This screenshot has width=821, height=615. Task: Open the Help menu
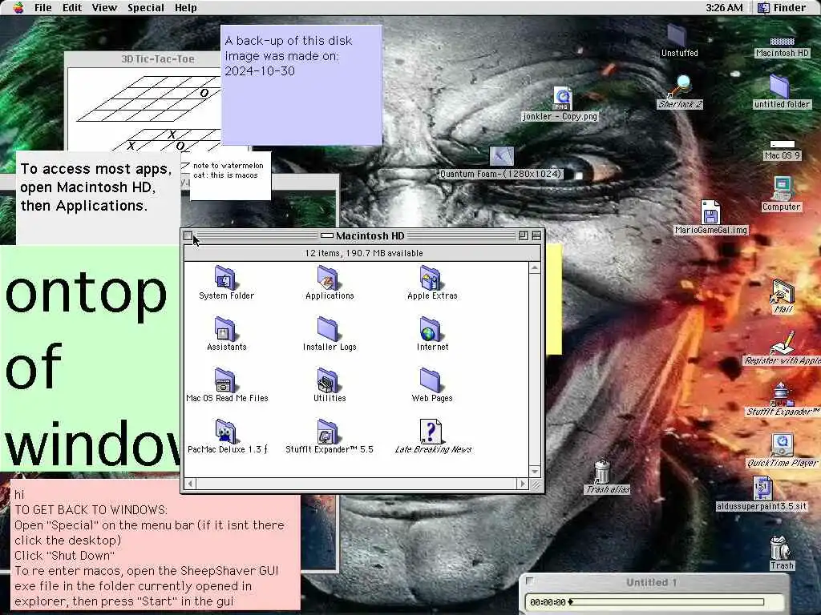[x=185, y=7]
